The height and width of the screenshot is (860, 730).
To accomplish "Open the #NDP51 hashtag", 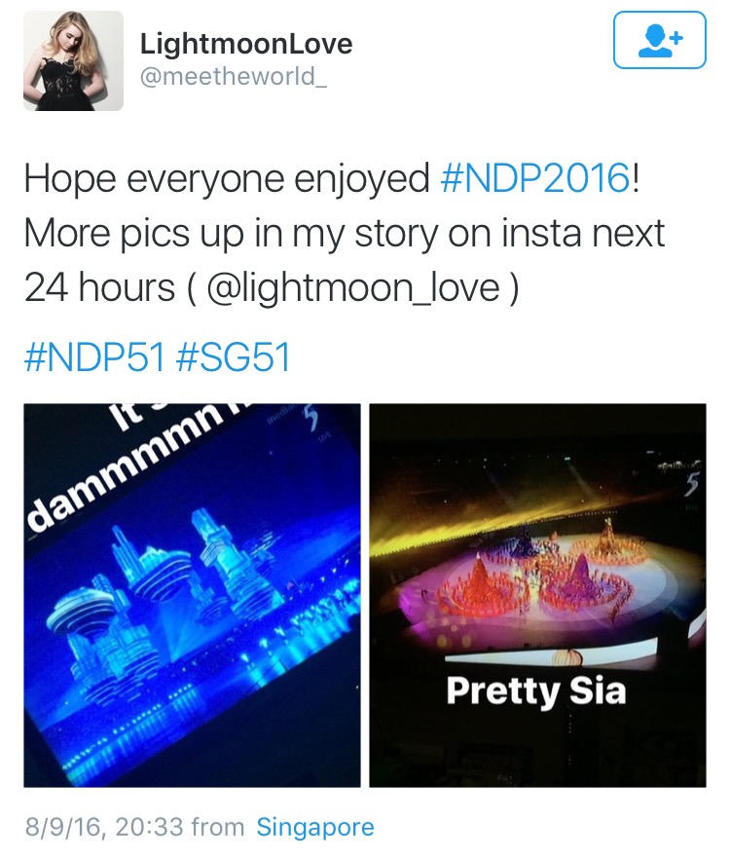I will (94, 357).
